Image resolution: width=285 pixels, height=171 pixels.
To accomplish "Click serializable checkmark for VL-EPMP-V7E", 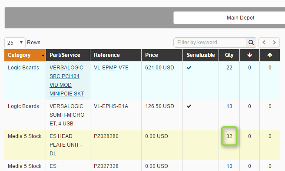I will pos(189,68).
